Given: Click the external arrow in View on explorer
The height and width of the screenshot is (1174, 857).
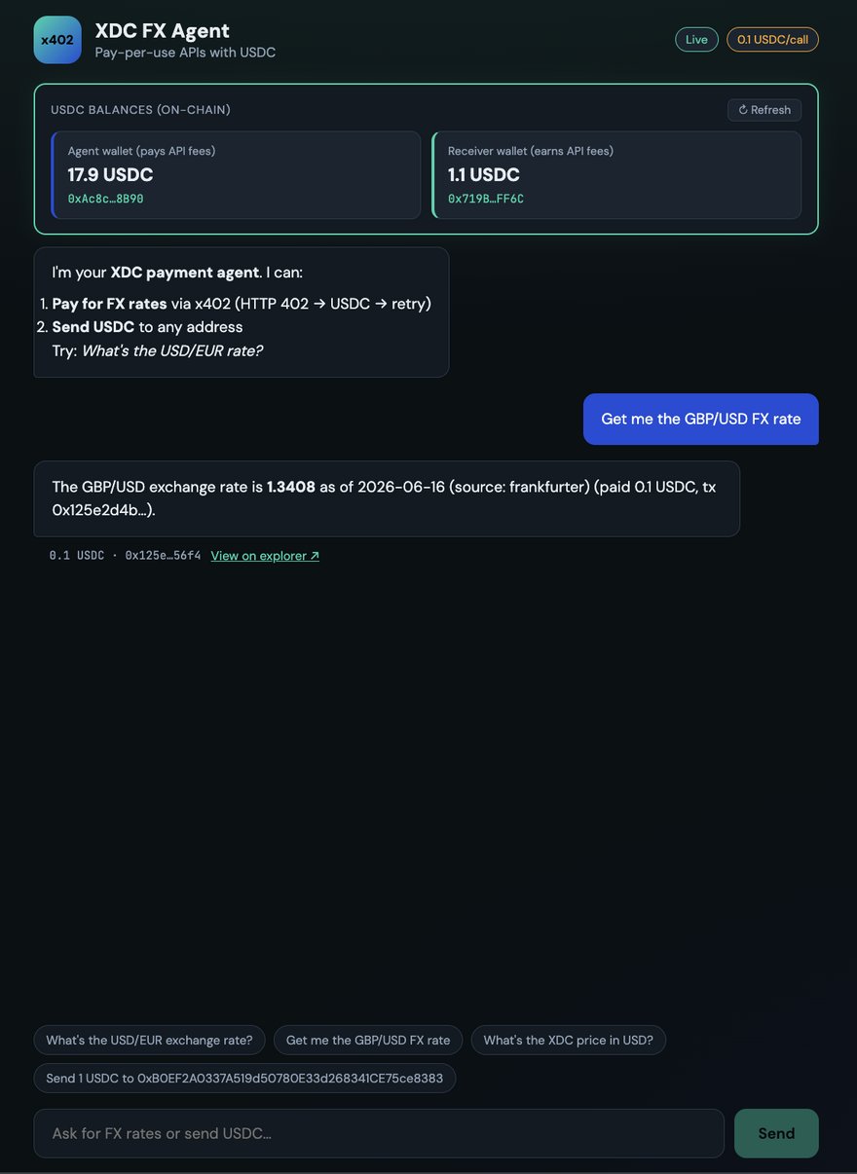Looking at the screenshot, I should 315,556.
